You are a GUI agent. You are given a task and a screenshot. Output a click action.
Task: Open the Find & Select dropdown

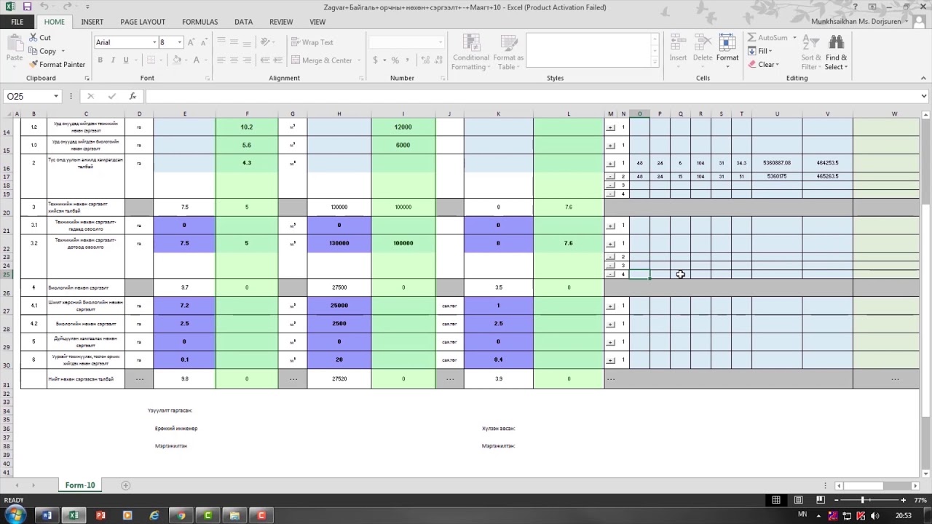coord(836,52)
